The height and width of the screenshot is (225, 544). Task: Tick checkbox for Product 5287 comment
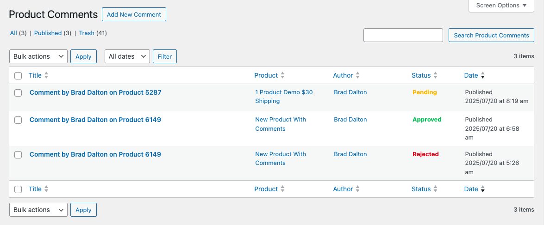(x=18, y=93)
